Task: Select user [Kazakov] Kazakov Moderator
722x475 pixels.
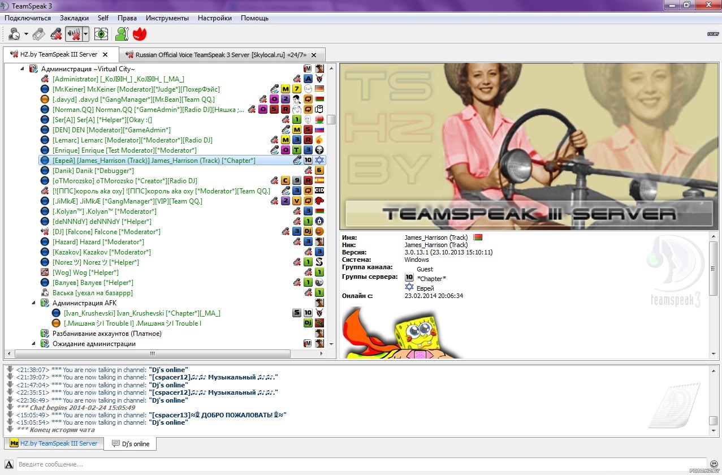Action: [x=102, y=252]
